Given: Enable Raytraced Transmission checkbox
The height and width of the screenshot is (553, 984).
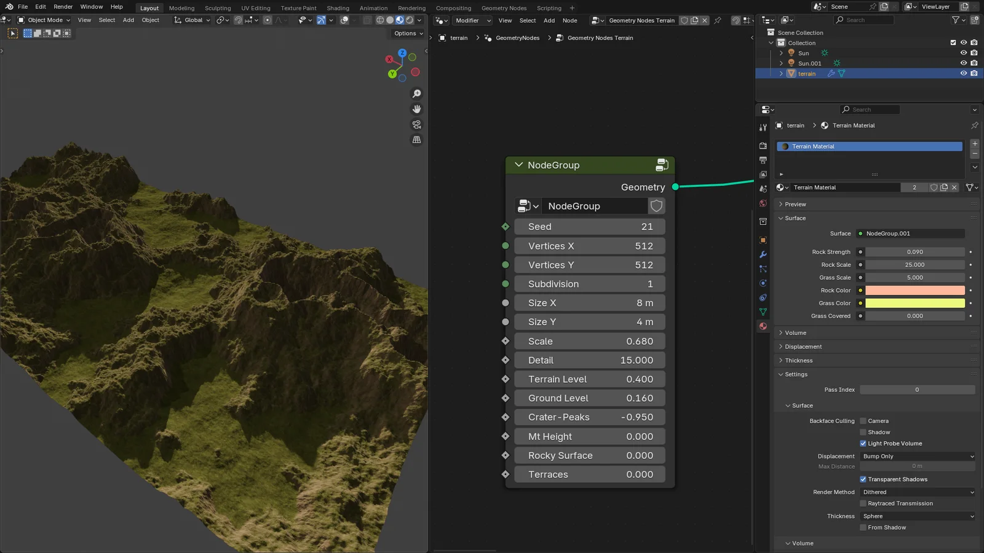Looking at the screenshot, I should 863,503.
